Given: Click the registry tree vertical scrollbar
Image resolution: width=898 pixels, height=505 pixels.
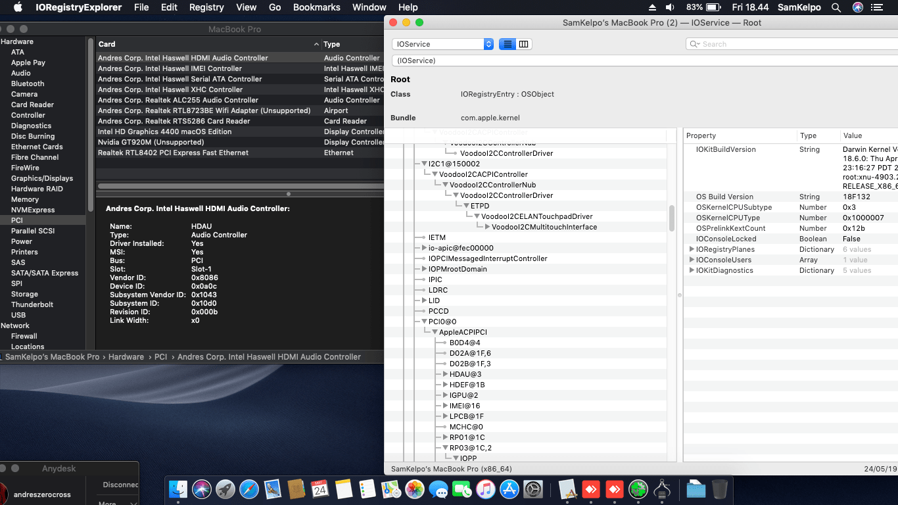Looking at the screenshot, I should coord(672,218).
